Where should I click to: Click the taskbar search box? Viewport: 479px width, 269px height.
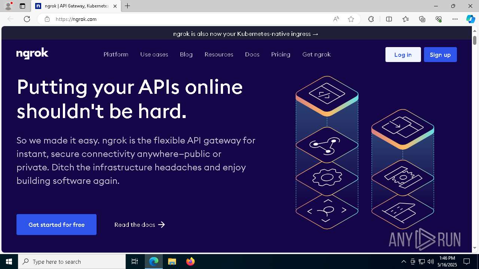(x=72, y=262)
